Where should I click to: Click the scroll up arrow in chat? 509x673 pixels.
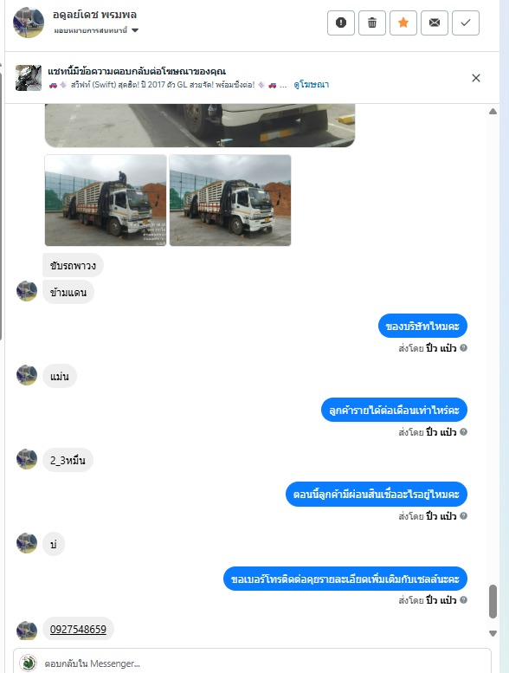pyautogui.click(x=493, y=112)
